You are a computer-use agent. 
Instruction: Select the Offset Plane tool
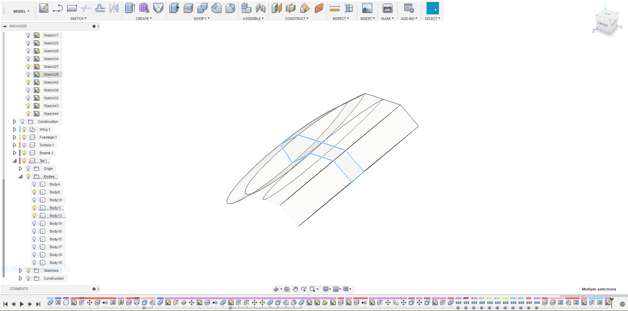(x=277, y=8)
